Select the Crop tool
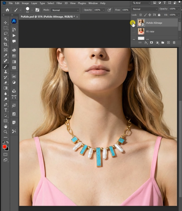Viewport: 182px width, 211px height. click(5, 44)
